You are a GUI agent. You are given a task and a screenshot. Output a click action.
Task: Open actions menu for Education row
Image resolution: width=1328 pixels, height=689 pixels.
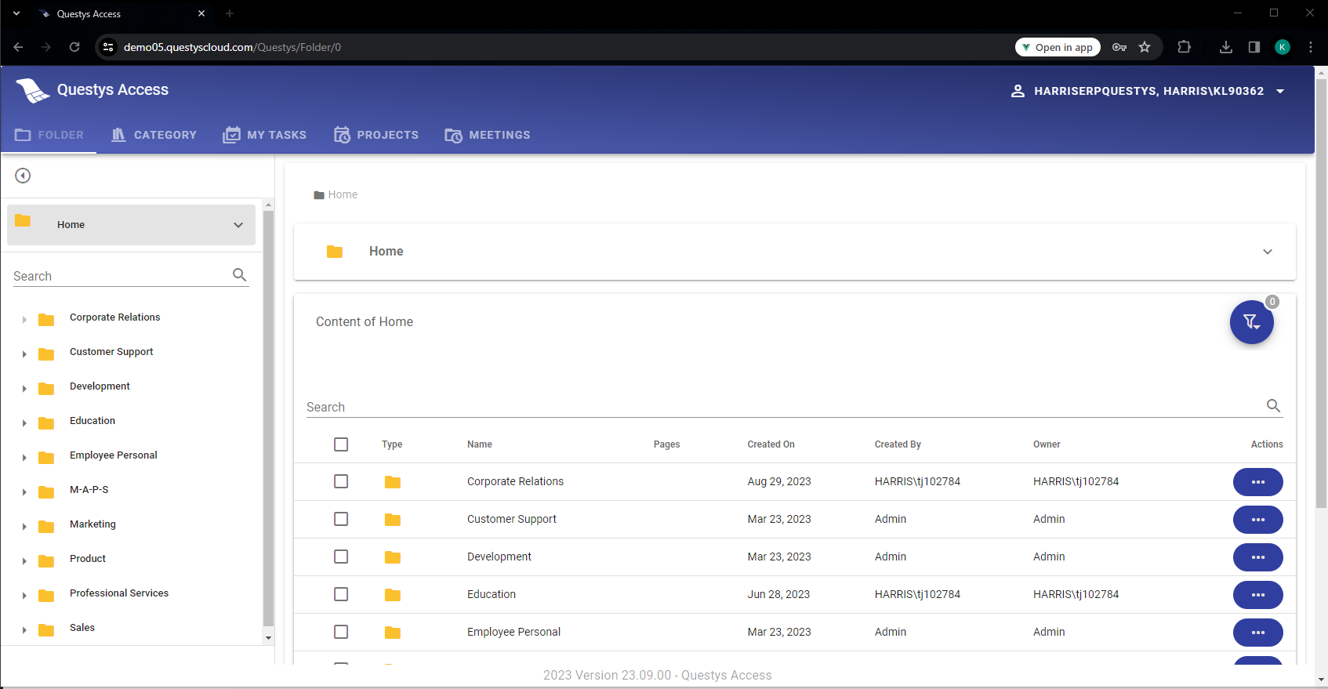(1257, 595)
